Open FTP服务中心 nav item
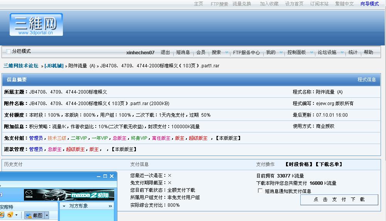 tap(246, 52)
